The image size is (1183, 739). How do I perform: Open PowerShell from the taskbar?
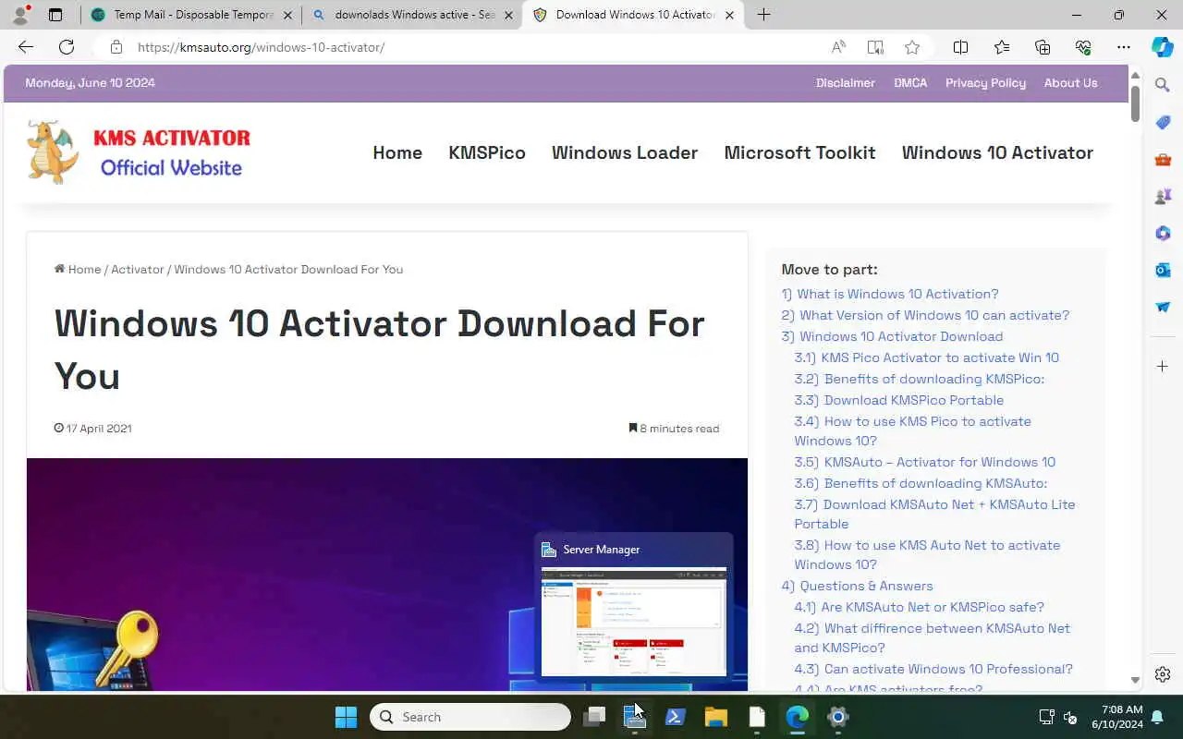[x=676, y=717]
